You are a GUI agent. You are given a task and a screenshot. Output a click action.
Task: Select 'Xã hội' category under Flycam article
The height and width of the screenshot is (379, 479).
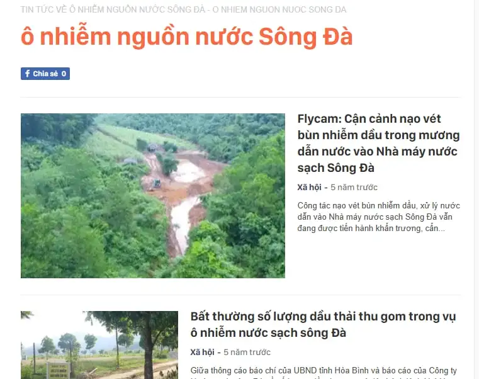309,187
